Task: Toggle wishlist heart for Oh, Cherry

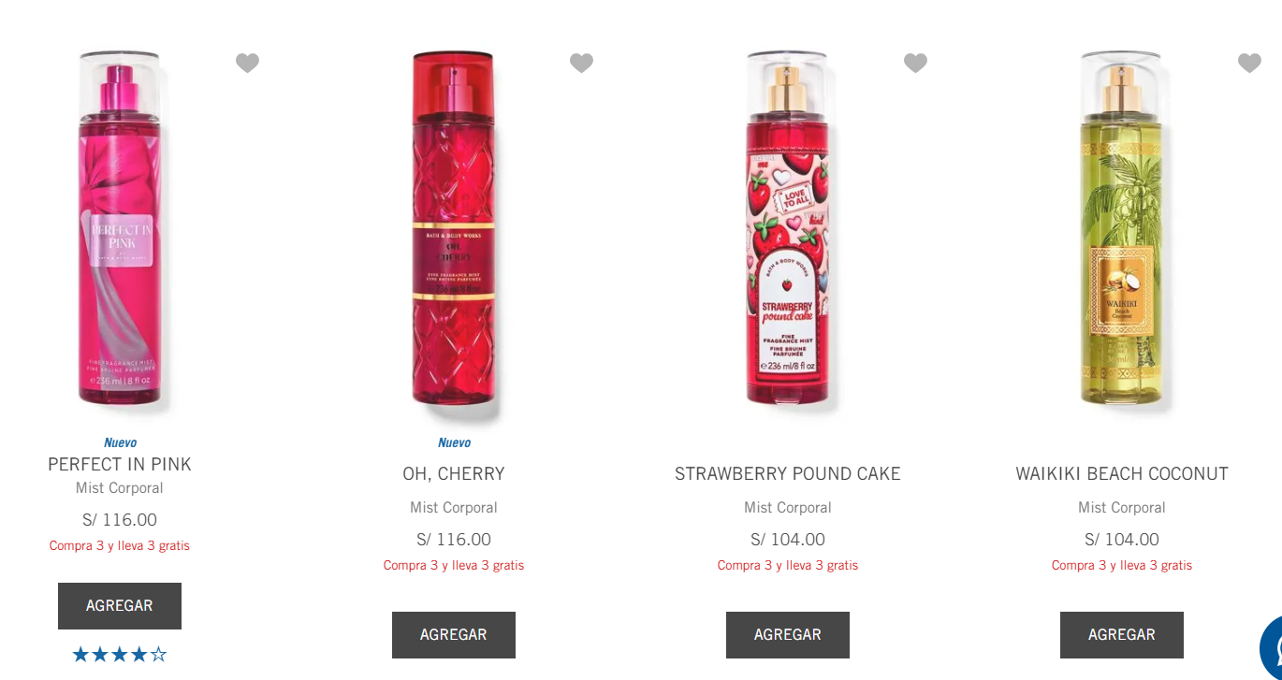Action: [x=581, y=63]
